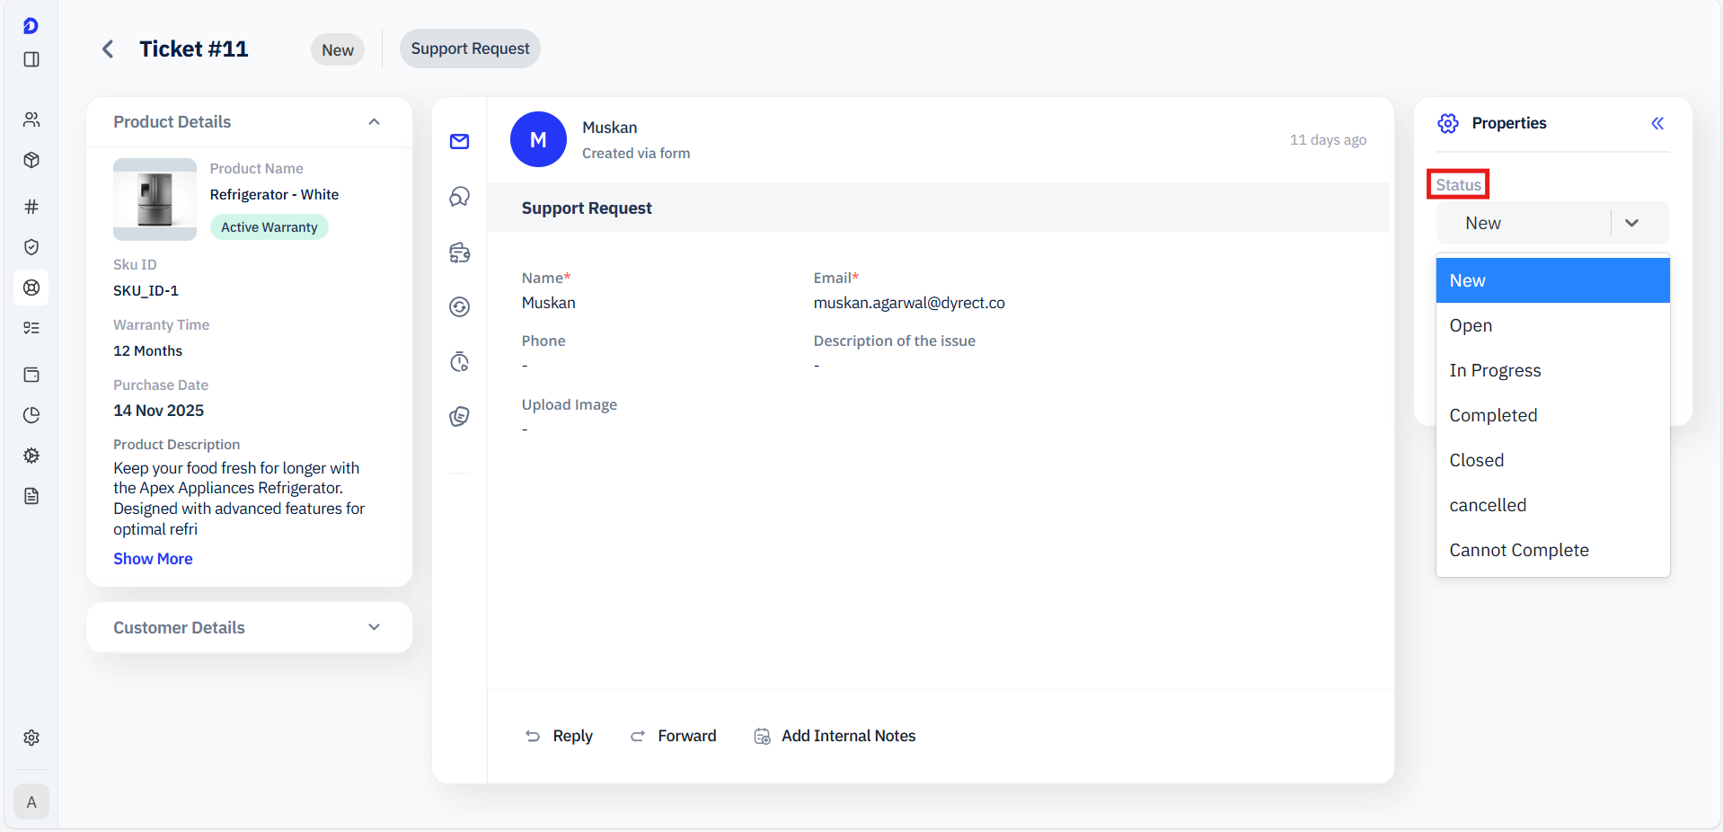The height and width of the screenshot is (832, 1723).
Task: Choose Cannot Complete status option
Action: [x=1518, y=550]
